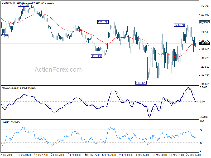Click the 18 Mar 04:00 date label
Viewport: 211px width, 158px height.
[176, 155]
